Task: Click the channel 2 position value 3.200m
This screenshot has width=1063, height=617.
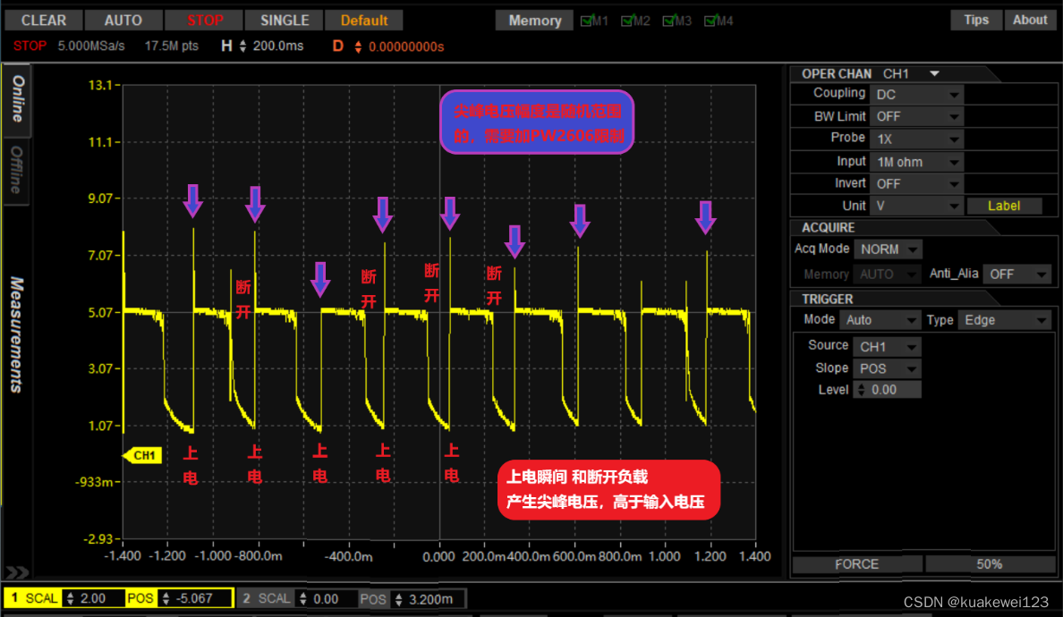Action: (429, 599)
